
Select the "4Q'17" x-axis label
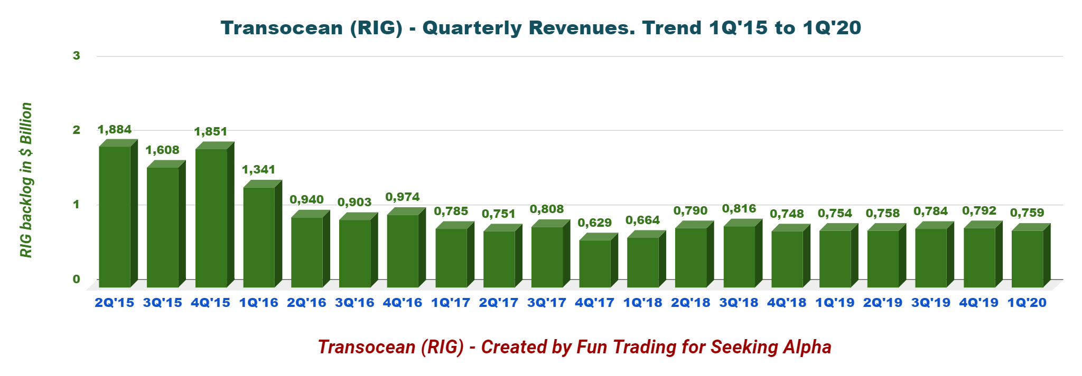(x=595, y=303)
